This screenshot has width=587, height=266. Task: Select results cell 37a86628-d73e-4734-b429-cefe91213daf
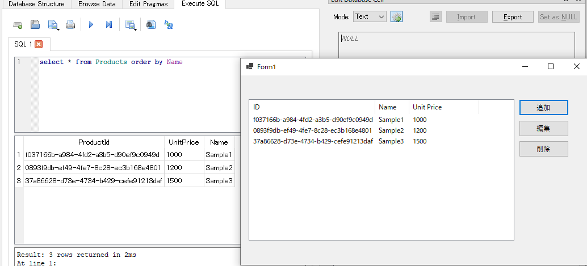94,181
